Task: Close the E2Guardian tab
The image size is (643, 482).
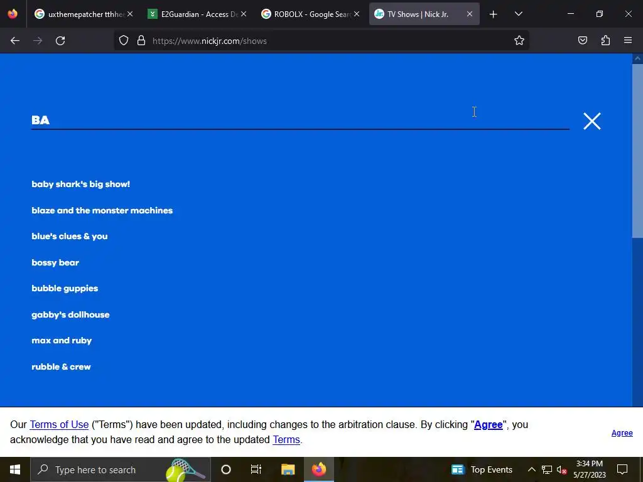Action: (244, 14)
